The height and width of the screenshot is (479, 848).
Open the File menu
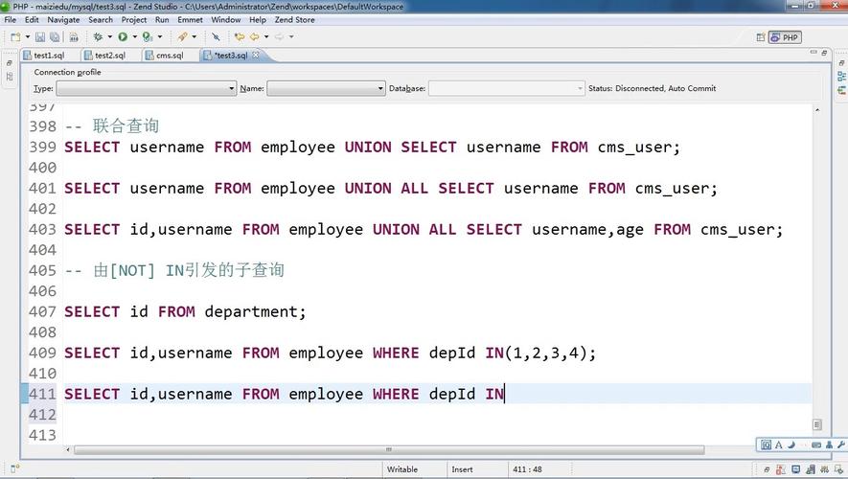click(x=11, y=19)
